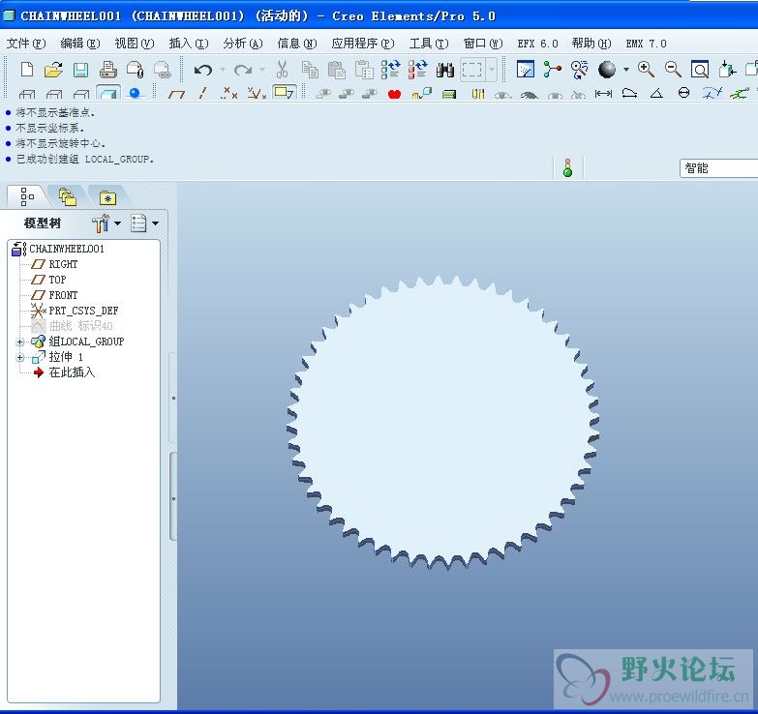Click the length measurement icon
This screenshot has width=758, height=714.
(x=629, y=93)
